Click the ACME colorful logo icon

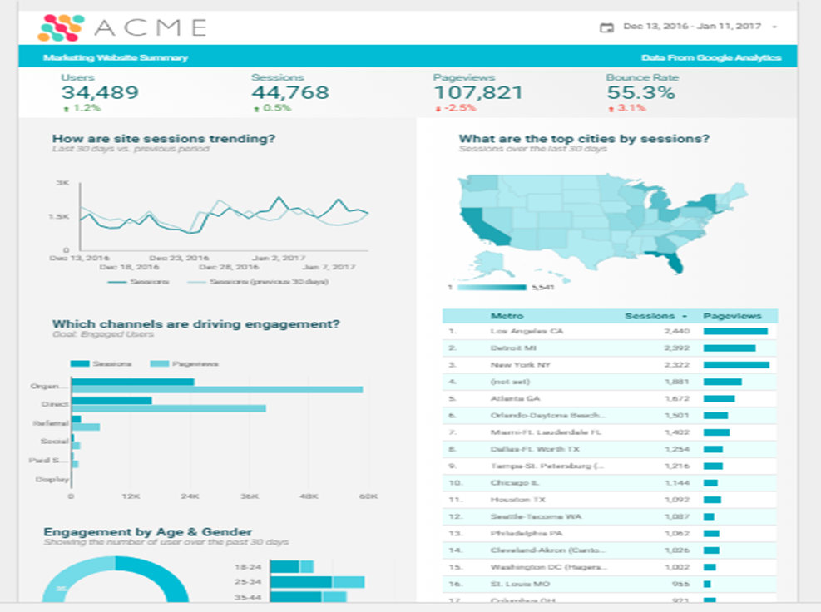(x=61, y=27)
